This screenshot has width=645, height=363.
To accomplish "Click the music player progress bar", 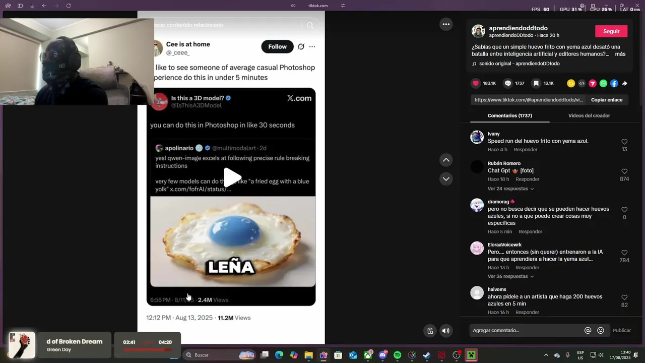I will pyautogui.click(x=147, y=349).
